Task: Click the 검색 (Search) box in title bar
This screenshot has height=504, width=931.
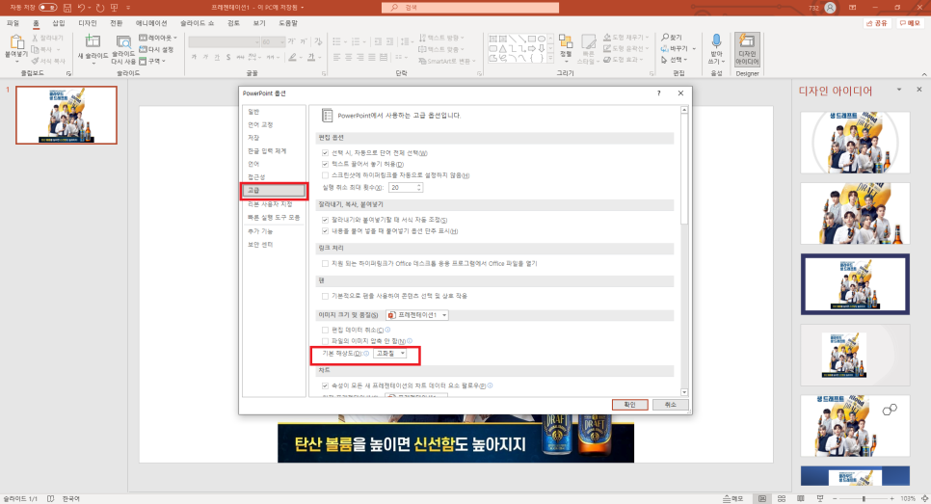Action: click(470, 8)
